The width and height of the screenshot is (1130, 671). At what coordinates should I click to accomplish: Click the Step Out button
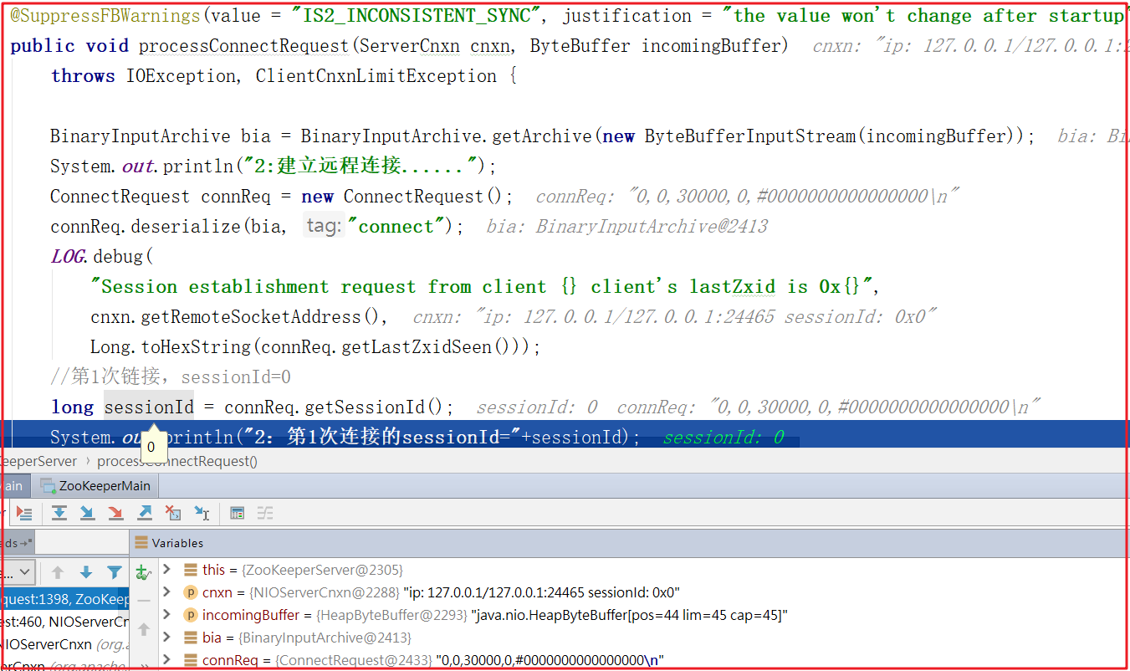145,513
